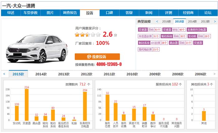This screenshot has height=133, width=218.
Task: Open the 答疑 tab
Action: 129,13
